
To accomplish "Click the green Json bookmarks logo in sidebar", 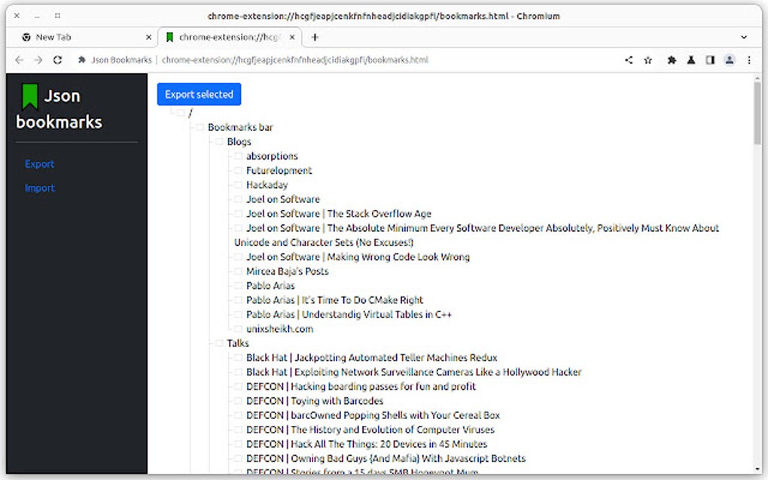I will point(31,94).
